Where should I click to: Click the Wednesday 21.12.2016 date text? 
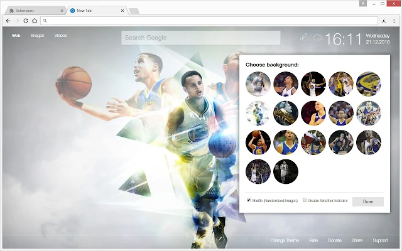pos(378,39)
